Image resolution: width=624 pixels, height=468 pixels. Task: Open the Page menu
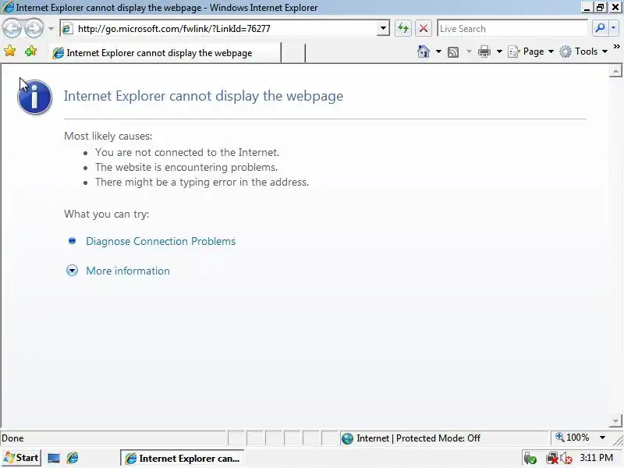[531, 51]
